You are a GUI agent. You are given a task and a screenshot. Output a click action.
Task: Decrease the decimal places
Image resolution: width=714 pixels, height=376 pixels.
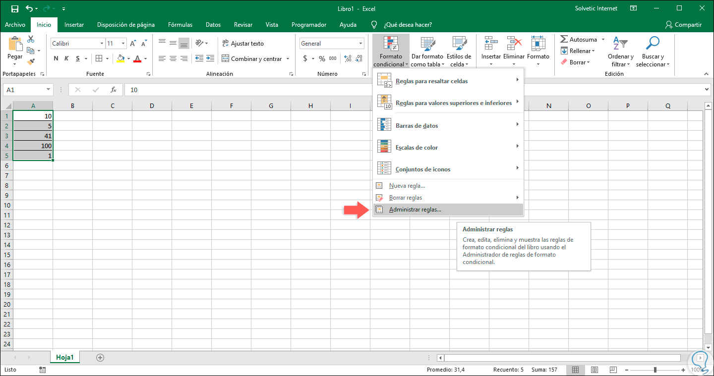[x=357, y=58]
